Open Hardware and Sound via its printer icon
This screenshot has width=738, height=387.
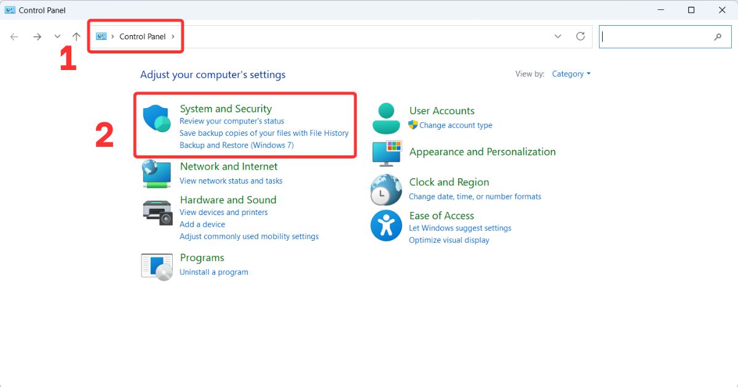(156, 212)
